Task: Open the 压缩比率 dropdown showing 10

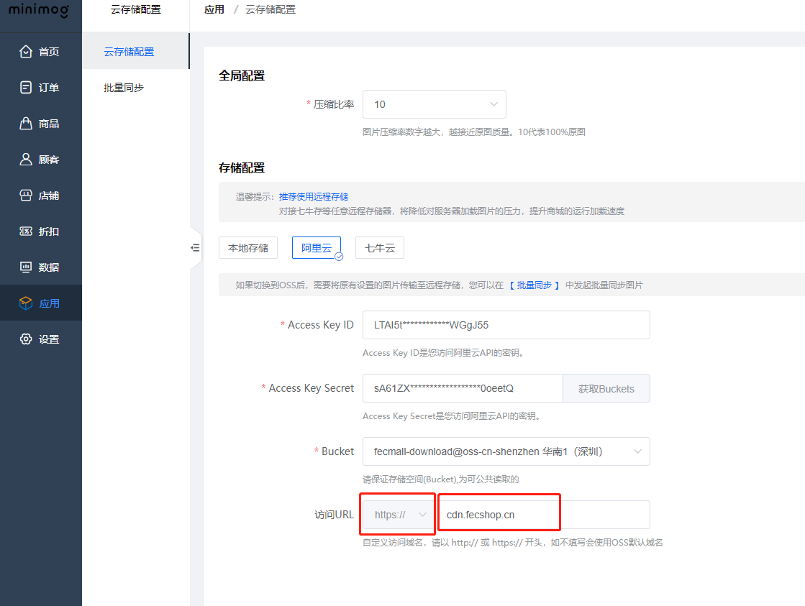Action: coord(435,104)
